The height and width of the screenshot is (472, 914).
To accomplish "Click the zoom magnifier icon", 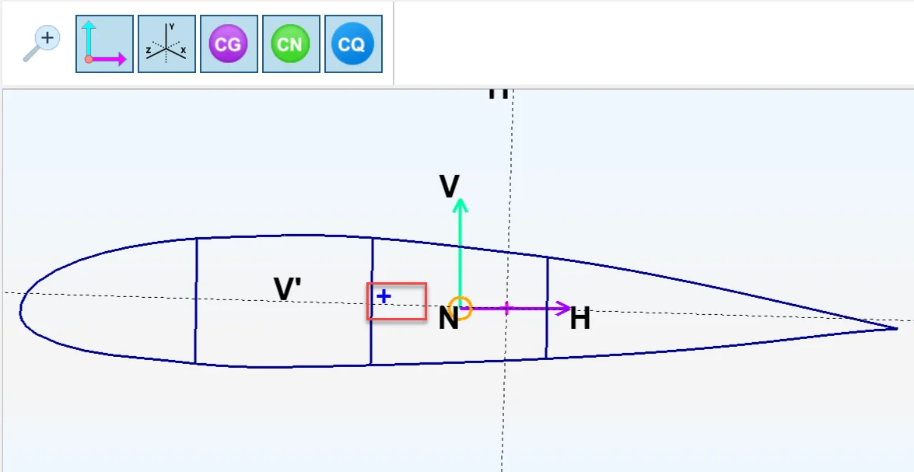I will pyautogui.click(x=41, y=44).
